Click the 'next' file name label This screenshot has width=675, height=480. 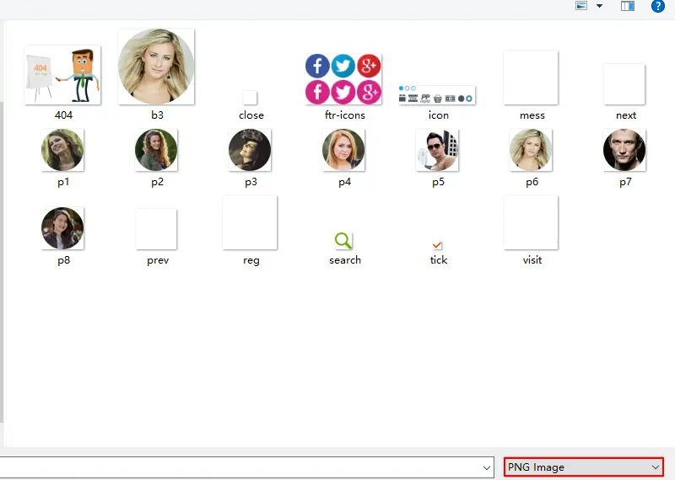[626, 115]
